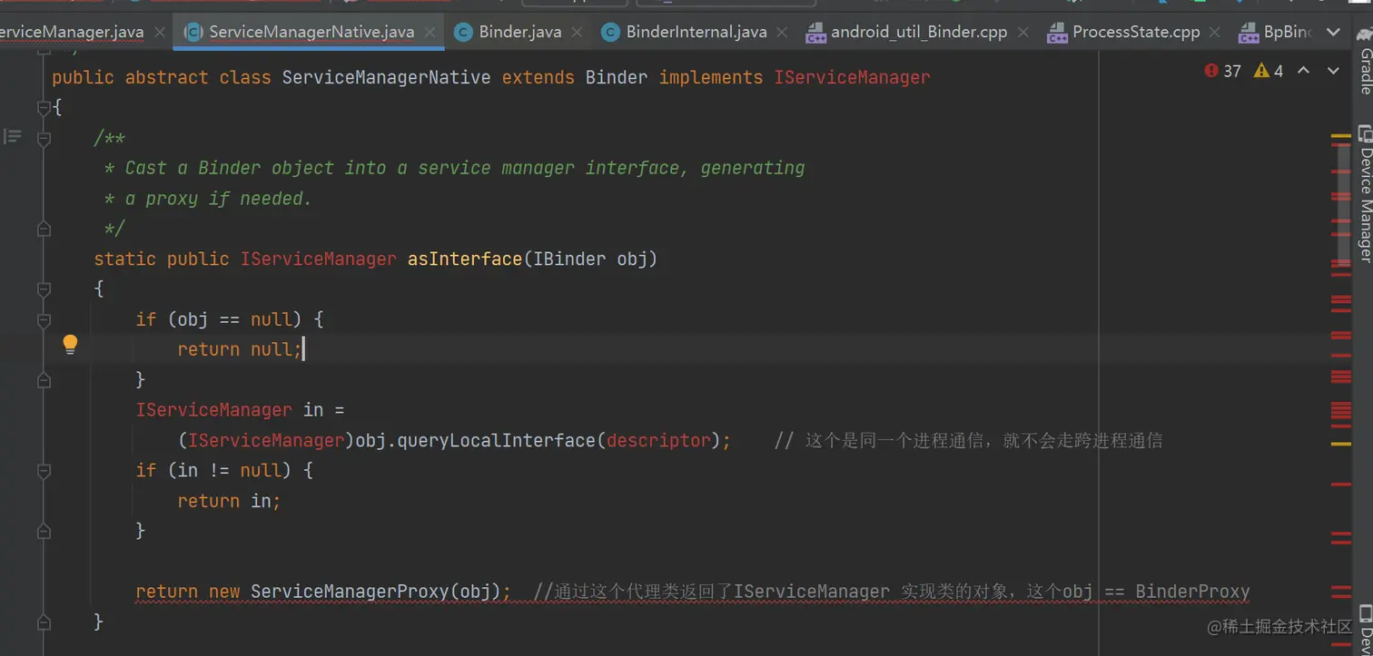1373x656 pixels.
Task: Click the yellow warning icon showing 4
Action: pyautogui.click(x=1261, y=70)
